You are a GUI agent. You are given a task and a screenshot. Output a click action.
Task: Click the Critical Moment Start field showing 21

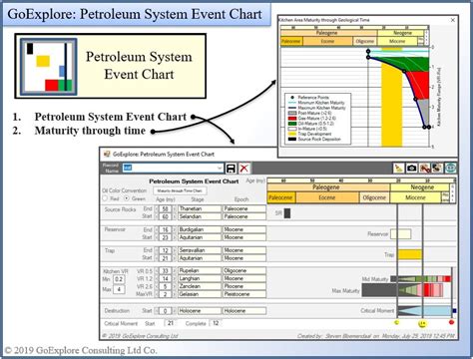[x=171, y=323]
